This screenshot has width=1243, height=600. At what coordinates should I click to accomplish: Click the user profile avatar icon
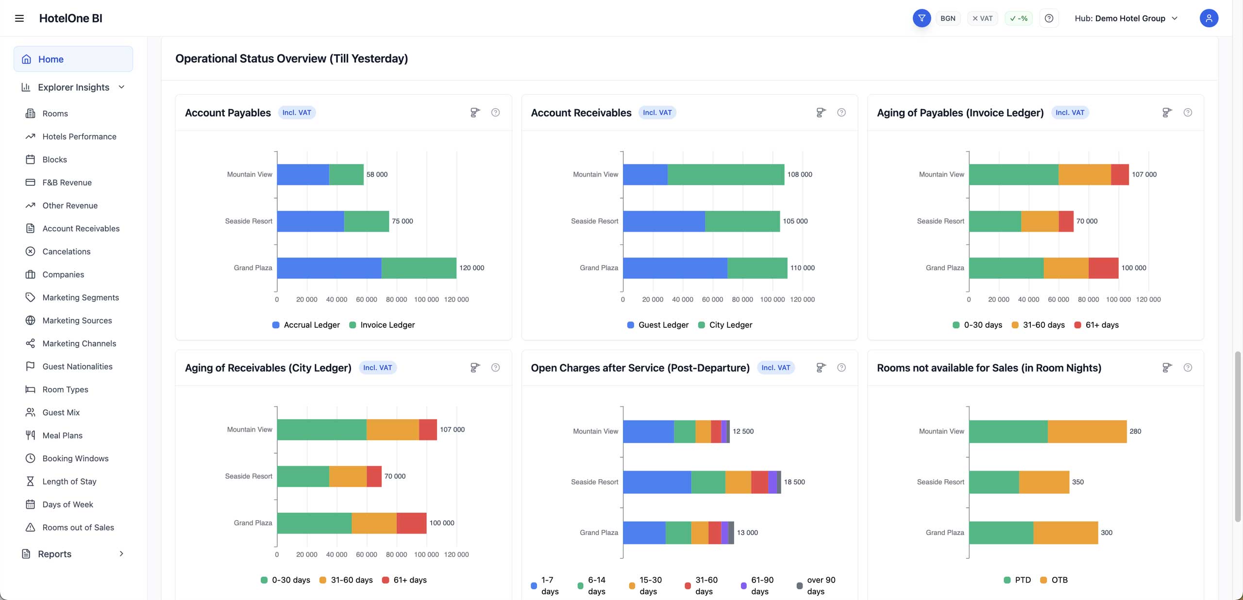[1209, 18]
